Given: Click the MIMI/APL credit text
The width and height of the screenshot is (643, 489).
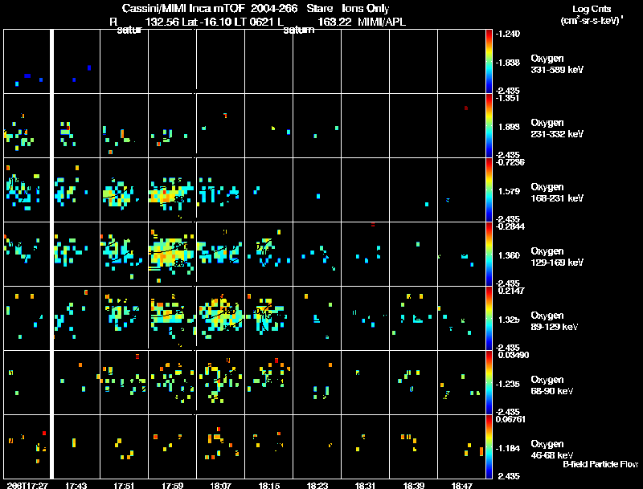Looking at the screenshot, I should pos(382,22).
